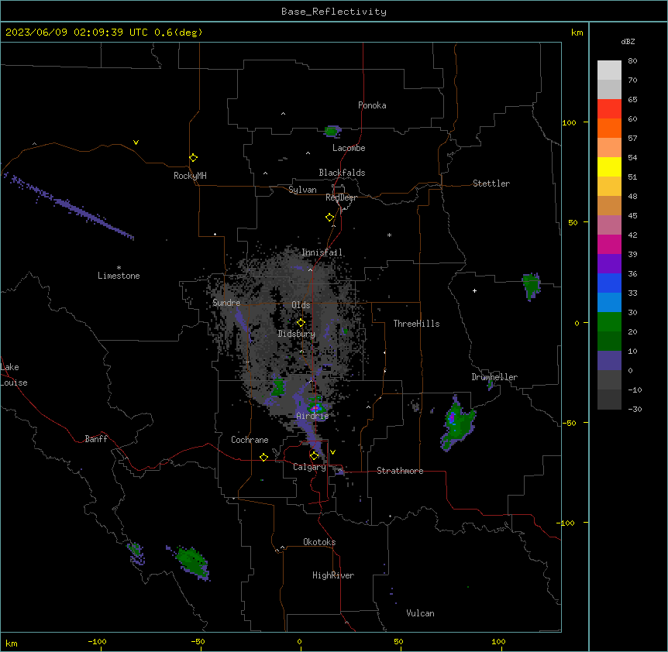Select the light blue legend swatch between 33 and 30

click(x=609, y=303)
